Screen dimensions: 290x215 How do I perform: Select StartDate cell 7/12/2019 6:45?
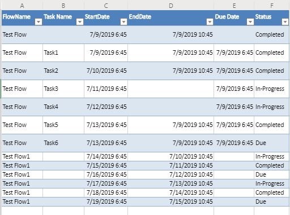[x=106, y=107]
